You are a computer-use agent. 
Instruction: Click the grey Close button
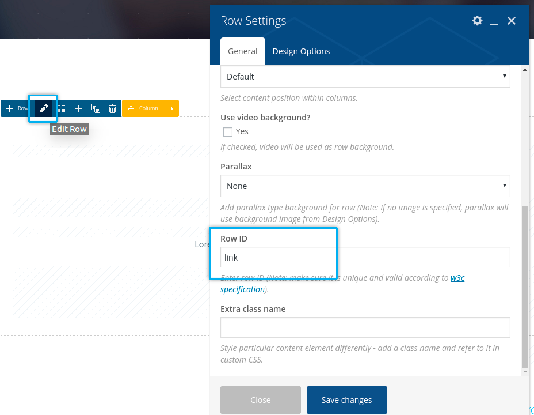(x=260, y=400)
